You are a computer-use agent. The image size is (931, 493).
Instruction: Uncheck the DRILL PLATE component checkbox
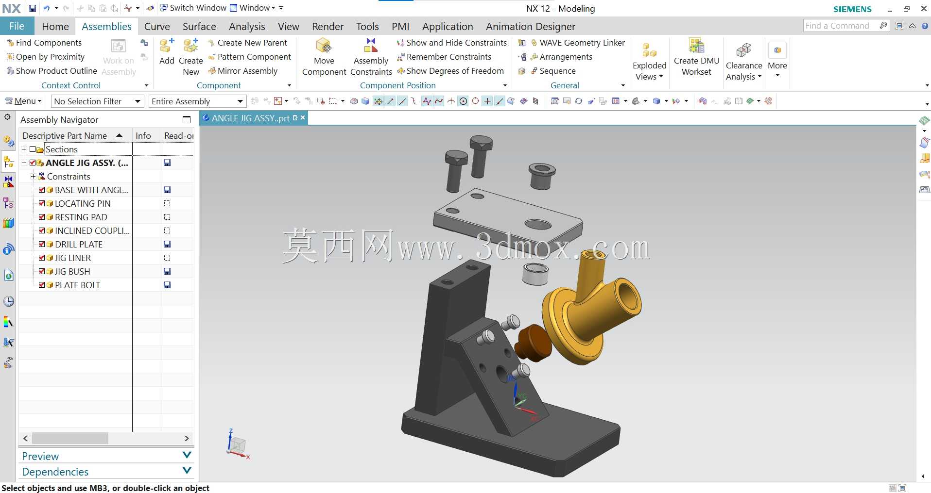pyautogui.click(x=42, y=244)
